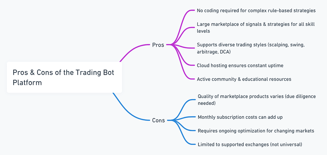Select the Cons branch node

click(158, 120)
